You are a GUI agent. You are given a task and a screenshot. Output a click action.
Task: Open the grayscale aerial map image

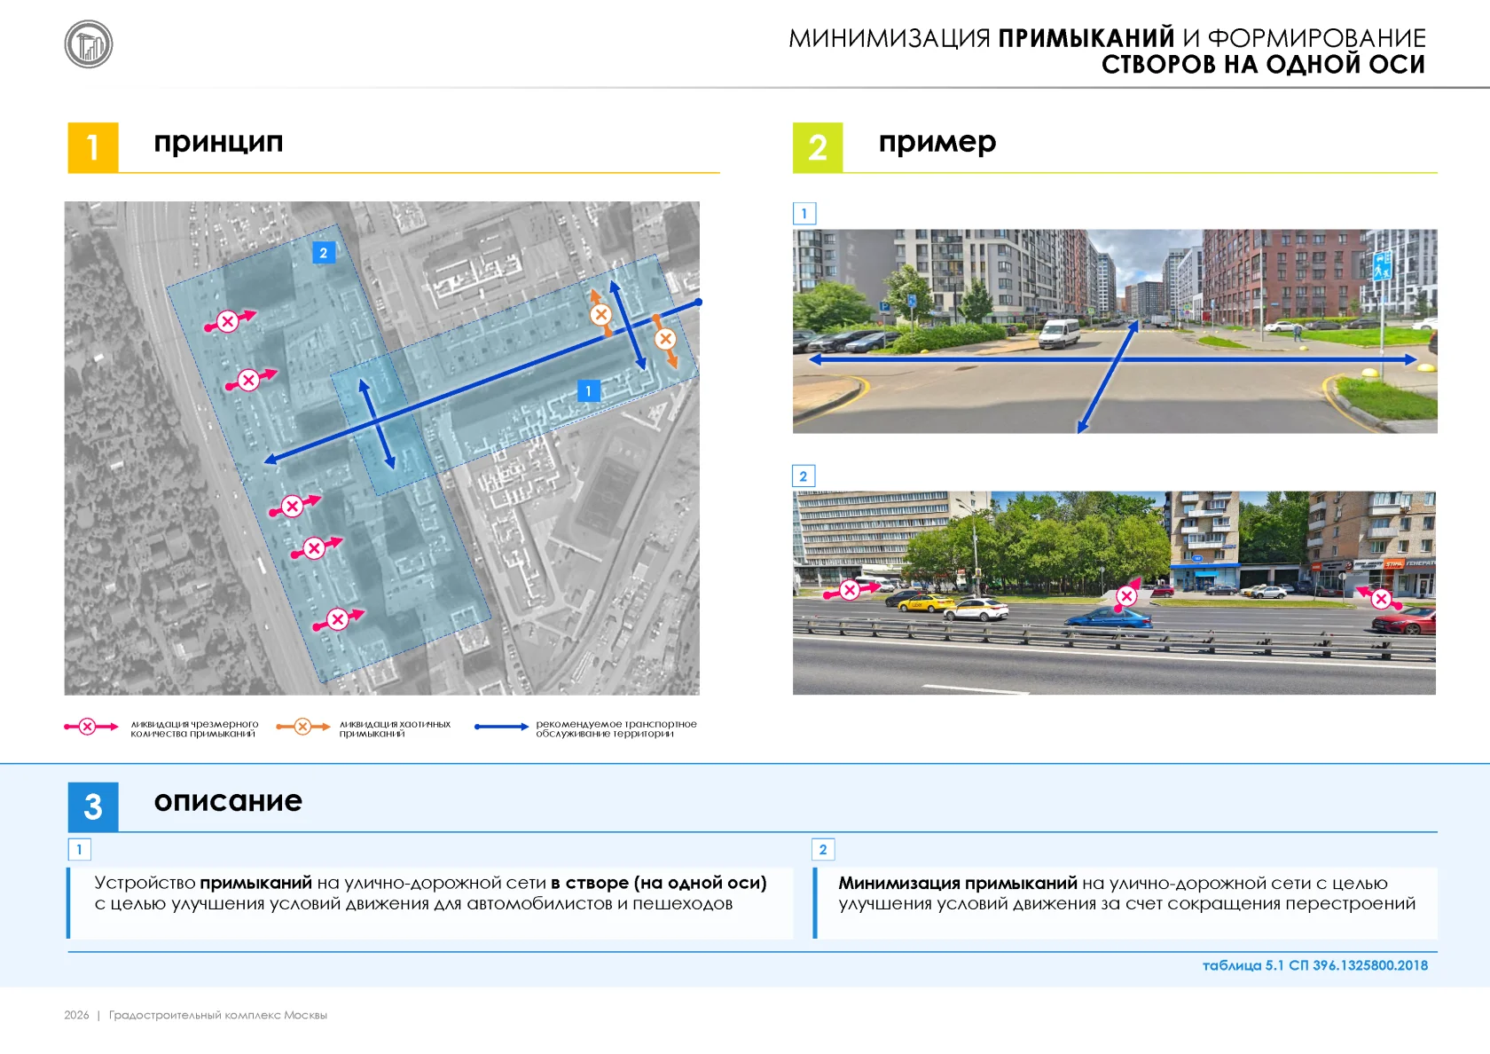381,448
